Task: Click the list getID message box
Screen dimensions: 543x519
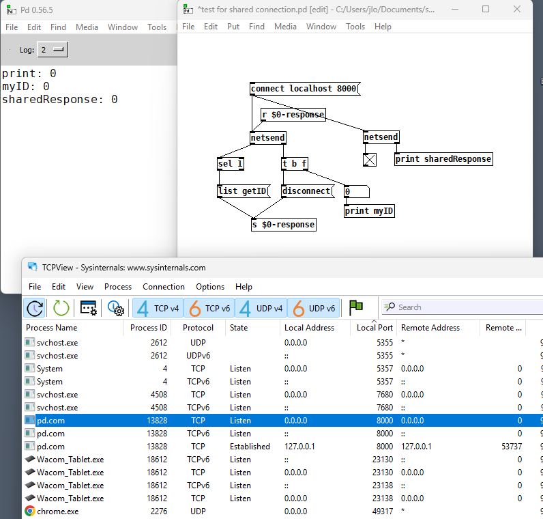Action: [244, 191]
